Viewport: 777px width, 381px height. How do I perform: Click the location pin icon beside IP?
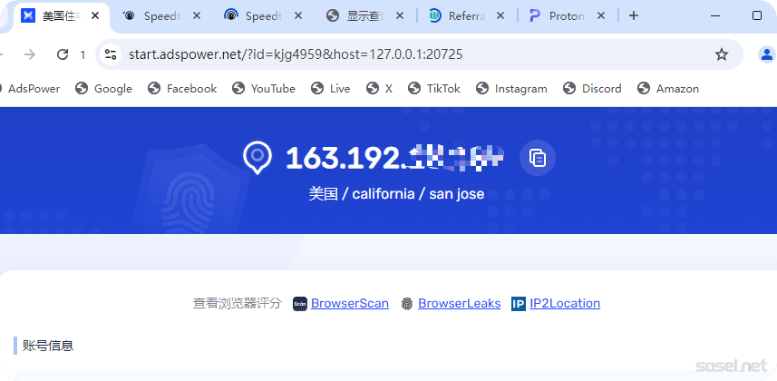pos(257,157)
